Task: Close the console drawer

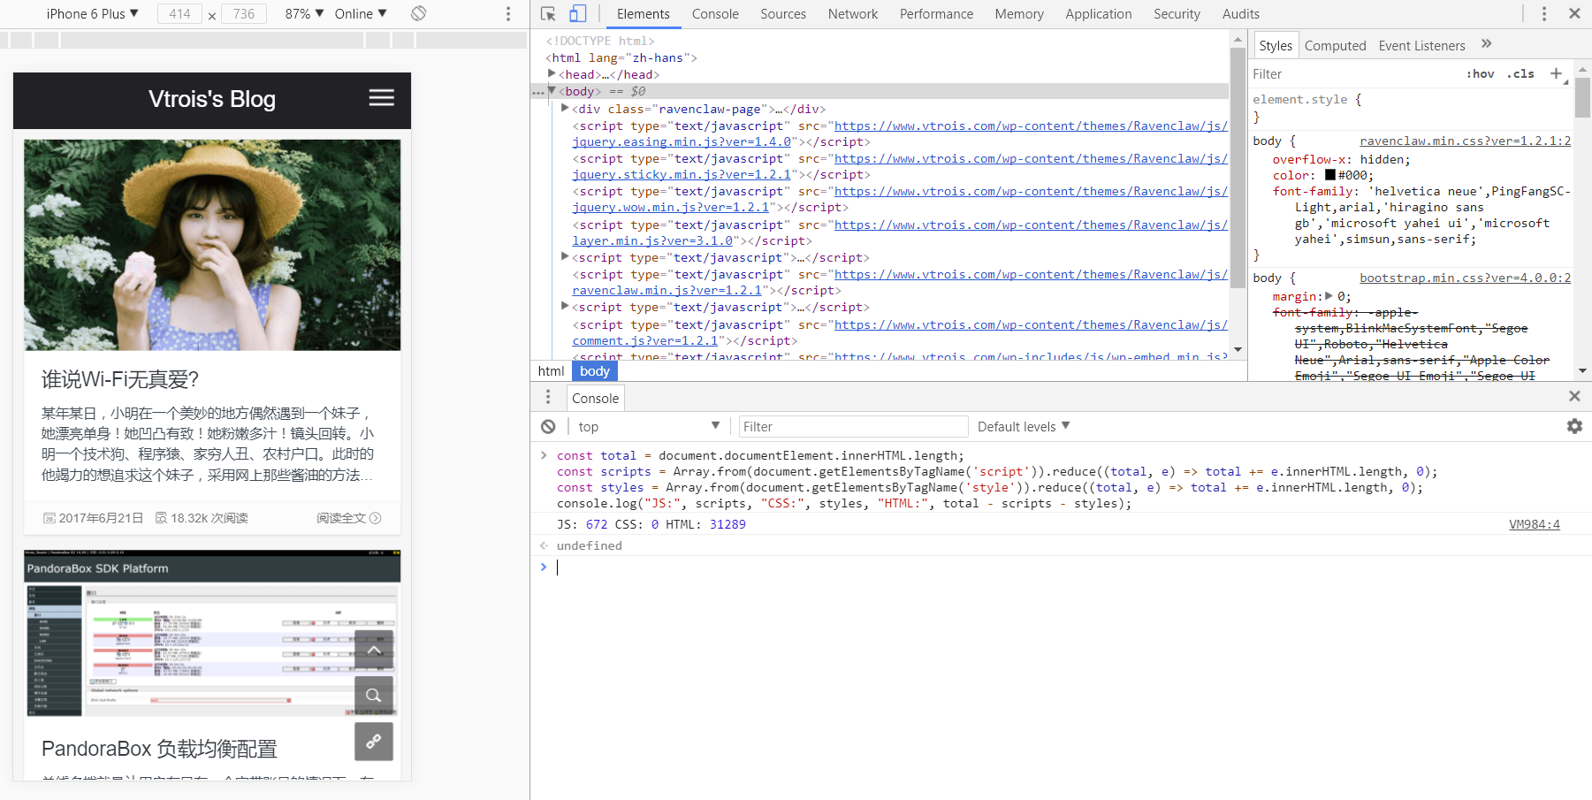Action: pyautogui.click(x=1574, y=396)
